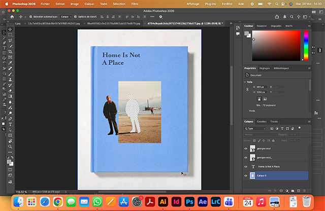Open the Calque menu
Screen dimensions: 325x211
(x=89, y=4)
